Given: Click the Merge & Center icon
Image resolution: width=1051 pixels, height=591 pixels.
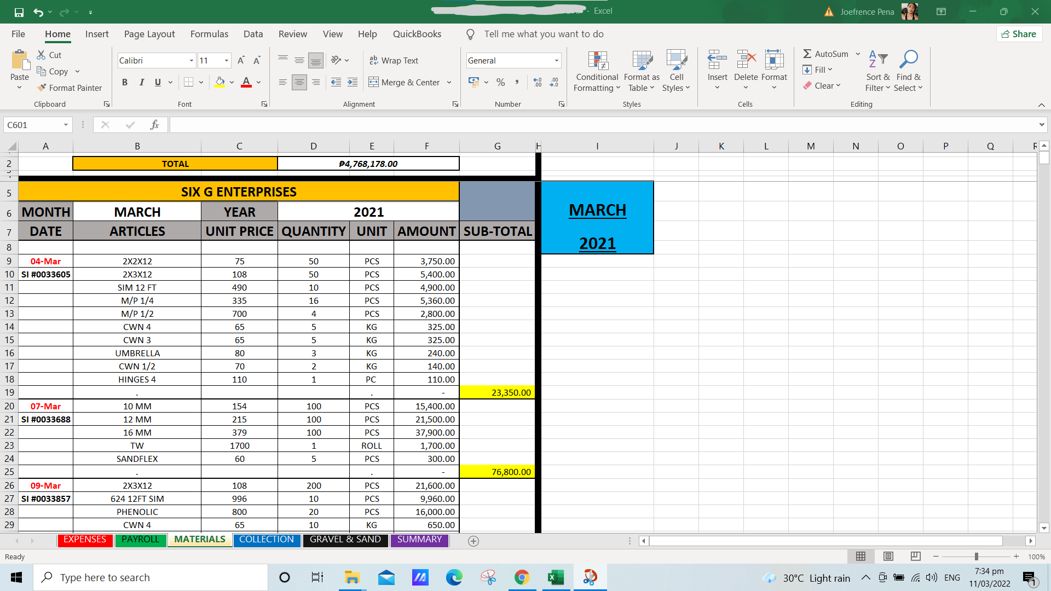Looking at the screenshot, I should [373, 82].
